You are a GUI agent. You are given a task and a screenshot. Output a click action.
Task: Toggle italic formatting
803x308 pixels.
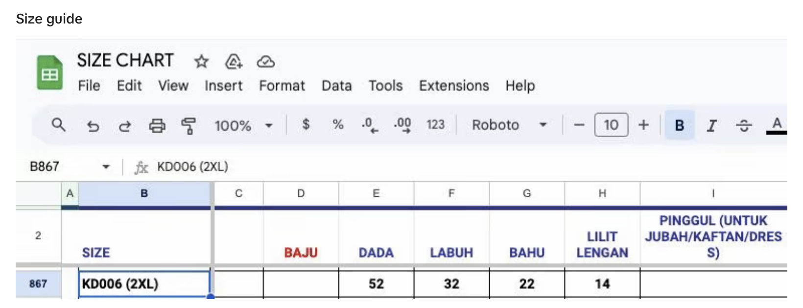point(711,126)
